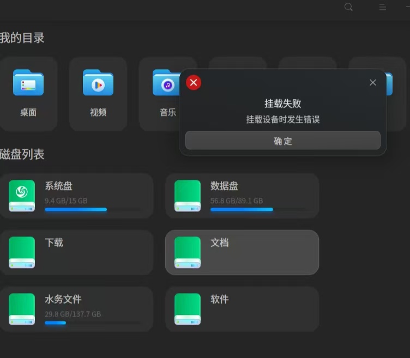This screenshot has height=358, width=410.
Task: Click the 文档 disk label
Action: 220,242
